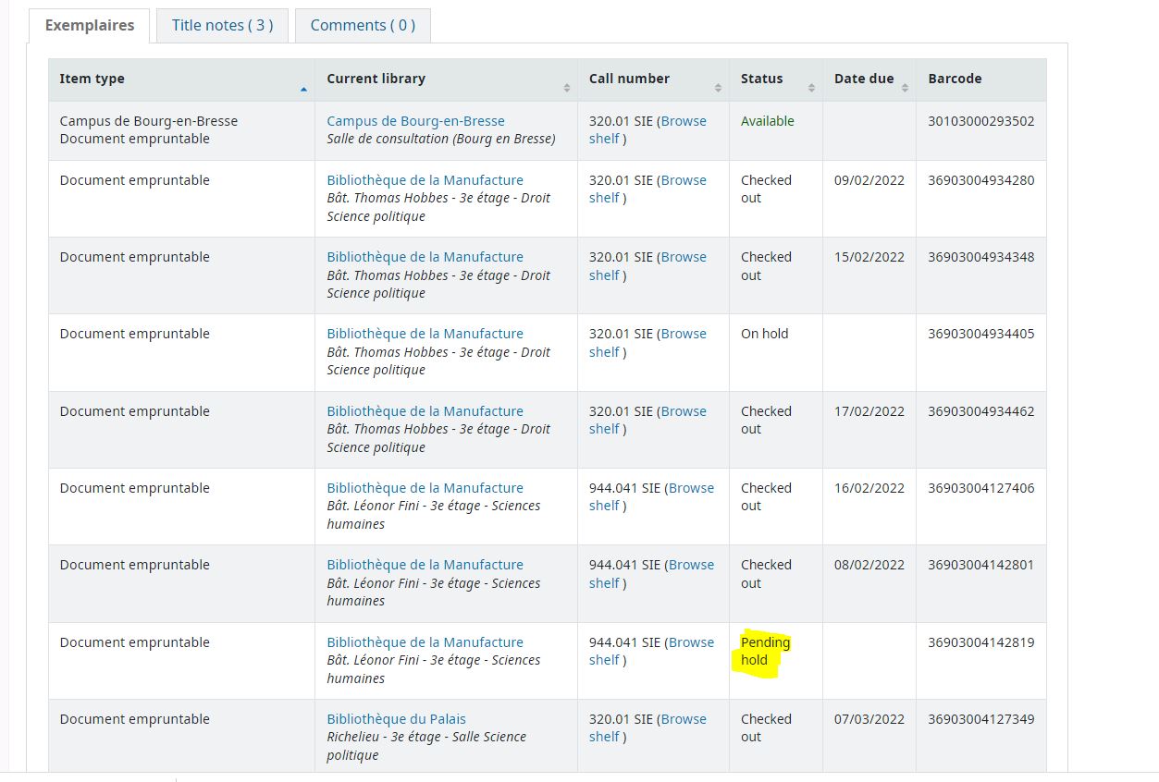Screen dimensions: 1159x782
Task: Click the Barcode column header
Action: click(x=955, y=79)
